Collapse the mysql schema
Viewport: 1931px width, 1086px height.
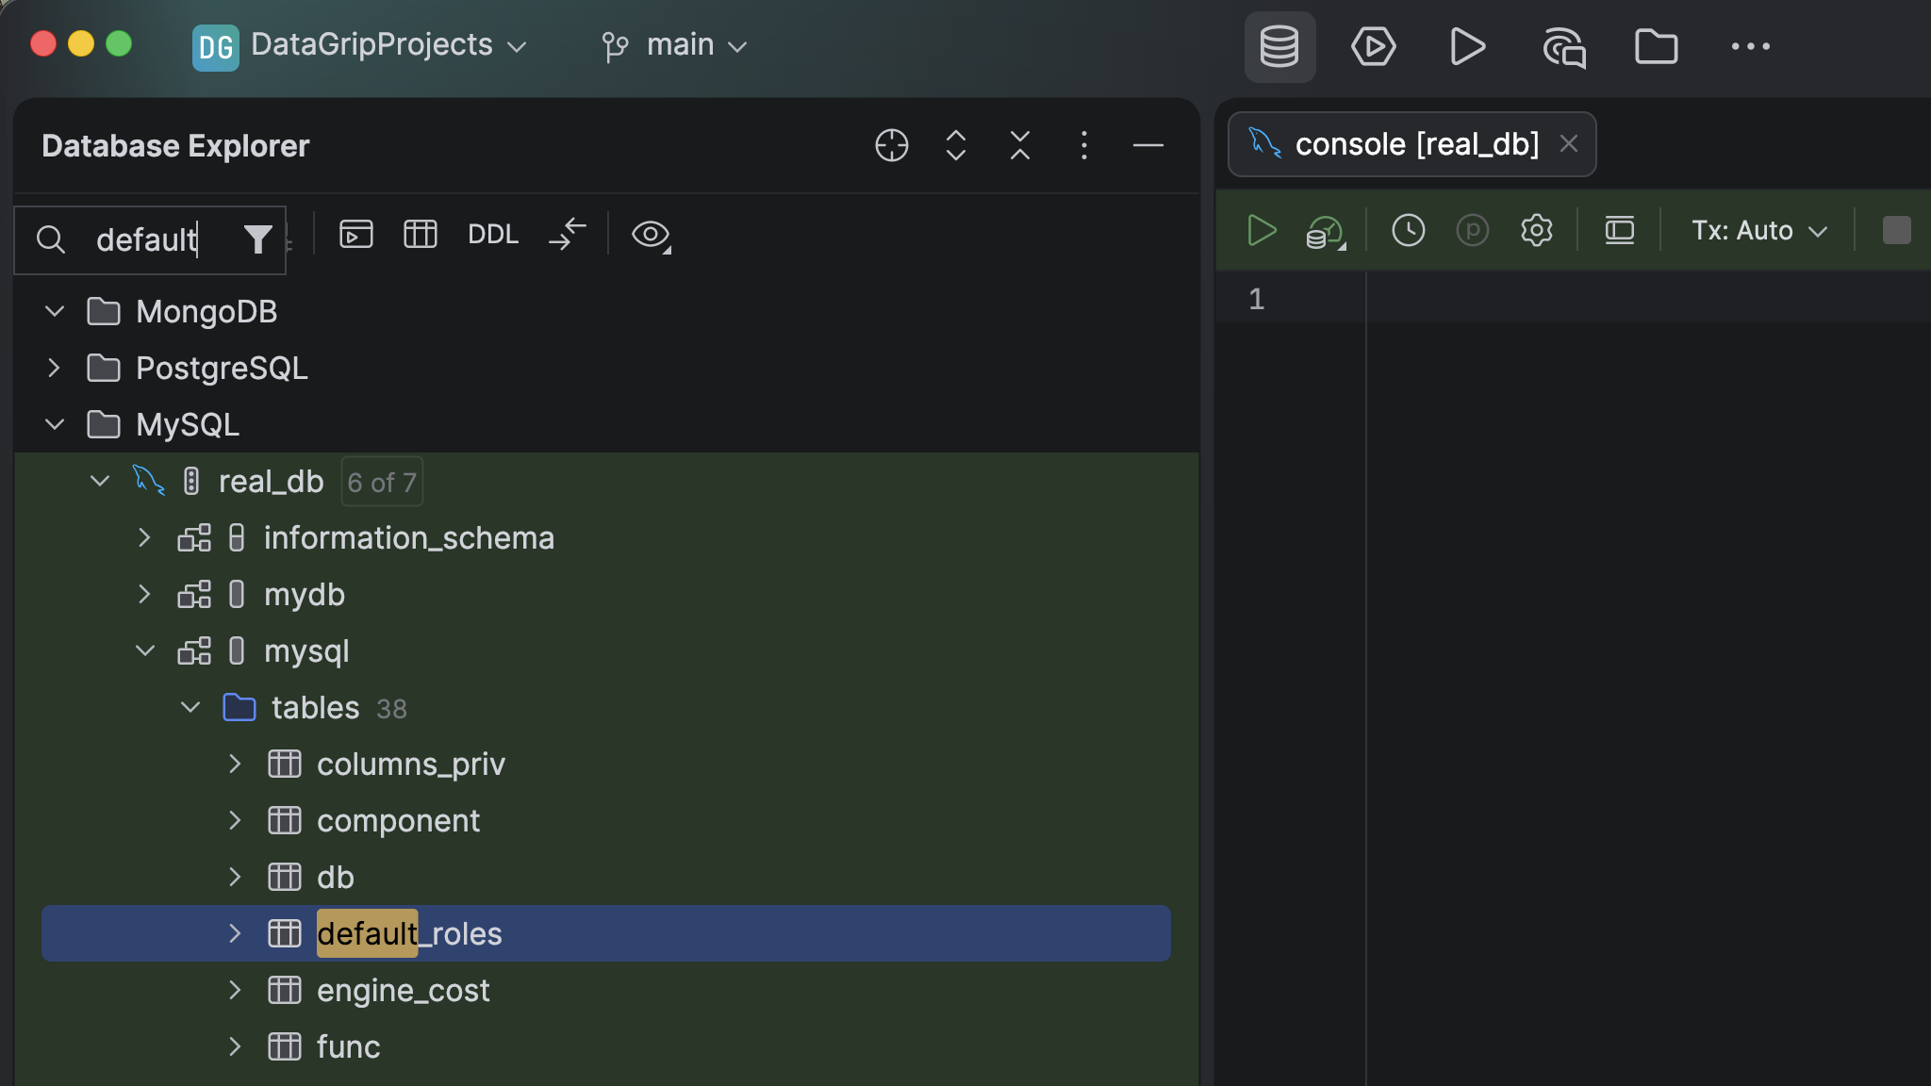pos(145,650)
